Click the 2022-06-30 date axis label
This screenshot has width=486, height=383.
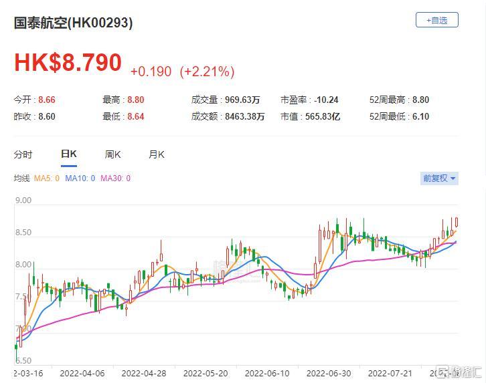click(329, 374)
